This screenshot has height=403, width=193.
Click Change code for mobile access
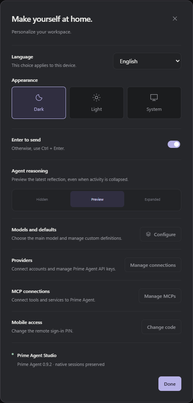[x=162, y=327]
